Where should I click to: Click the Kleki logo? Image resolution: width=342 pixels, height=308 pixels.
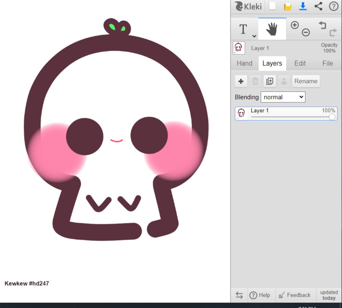pyautogui.click(x=248, y=6)
